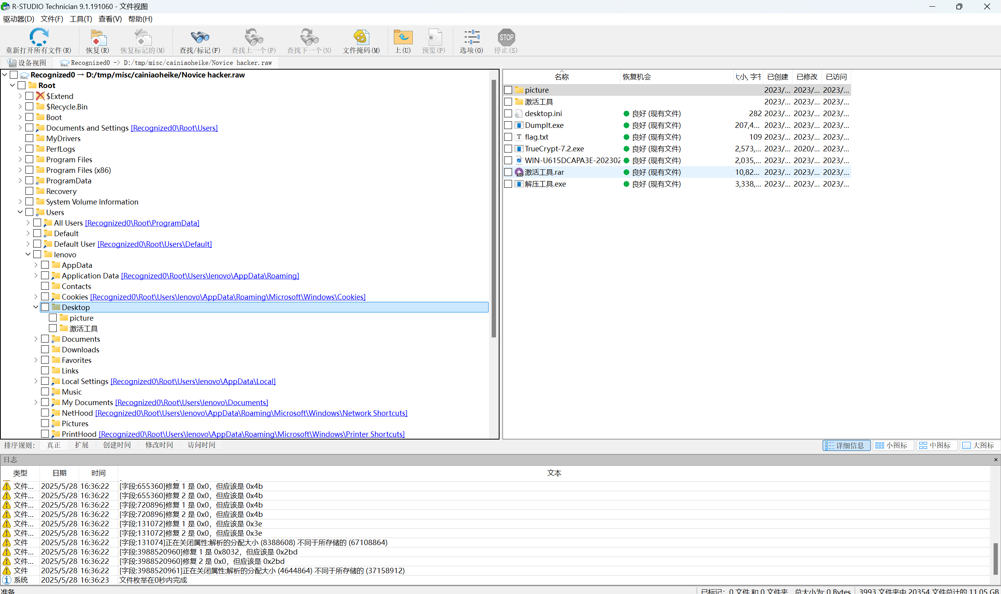Click the DumpIt.exe file icon

pyautogui.click(x=519, y=125)
